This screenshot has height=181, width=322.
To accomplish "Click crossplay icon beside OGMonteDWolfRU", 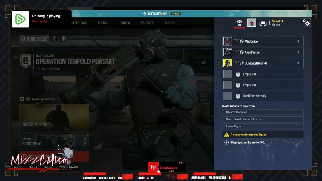I will click(242, 63).
